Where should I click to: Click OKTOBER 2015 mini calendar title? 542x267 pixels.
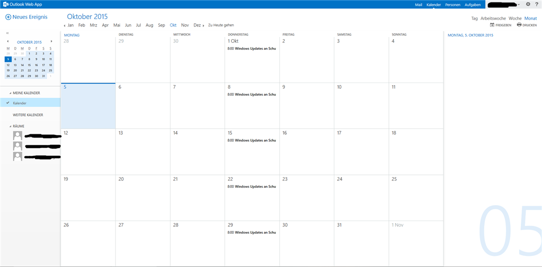point(30,42)
